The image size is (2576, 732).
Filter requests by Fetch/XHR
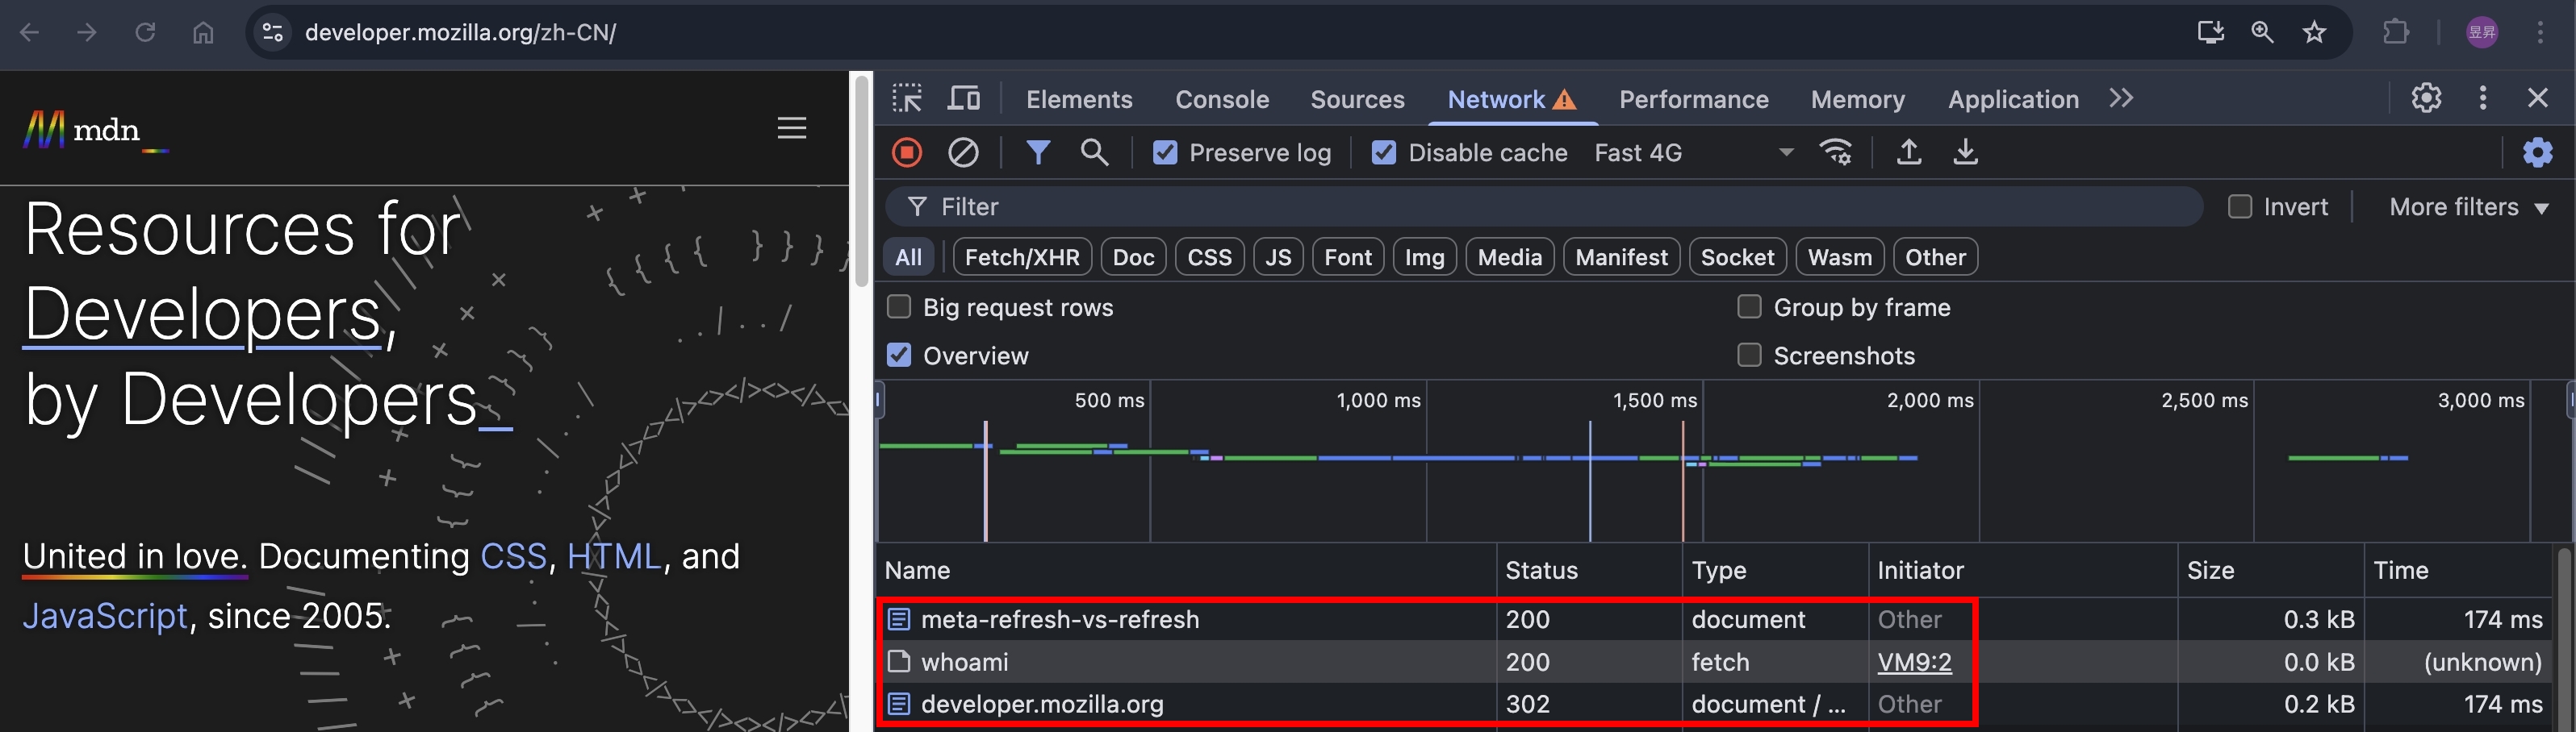(x=1022, y=258)
